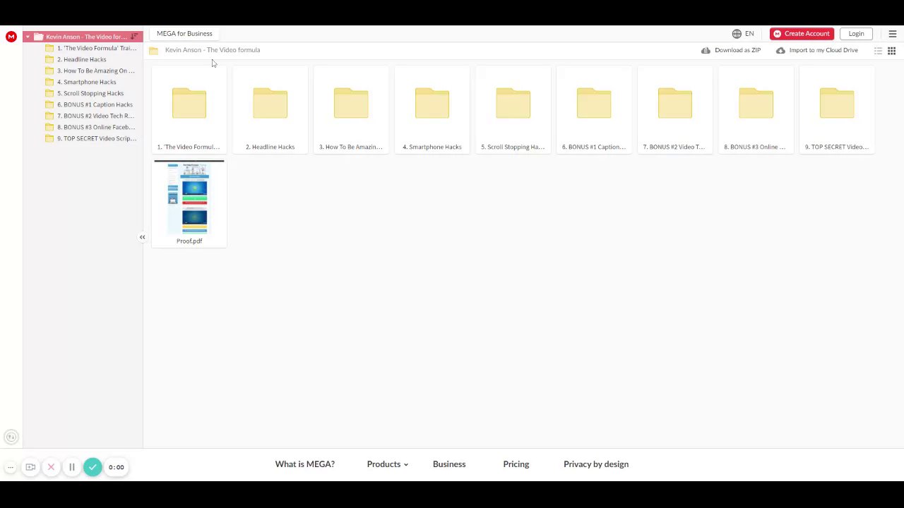Screen dimensions: 904x508
Task: Switch to grid thumbnail view
Action: (891, 51)
